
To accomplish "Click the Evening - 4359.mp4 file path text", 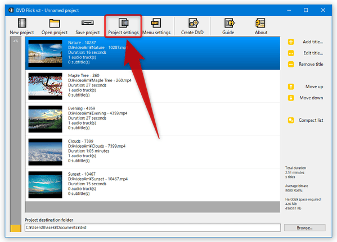I will point(97,113).
